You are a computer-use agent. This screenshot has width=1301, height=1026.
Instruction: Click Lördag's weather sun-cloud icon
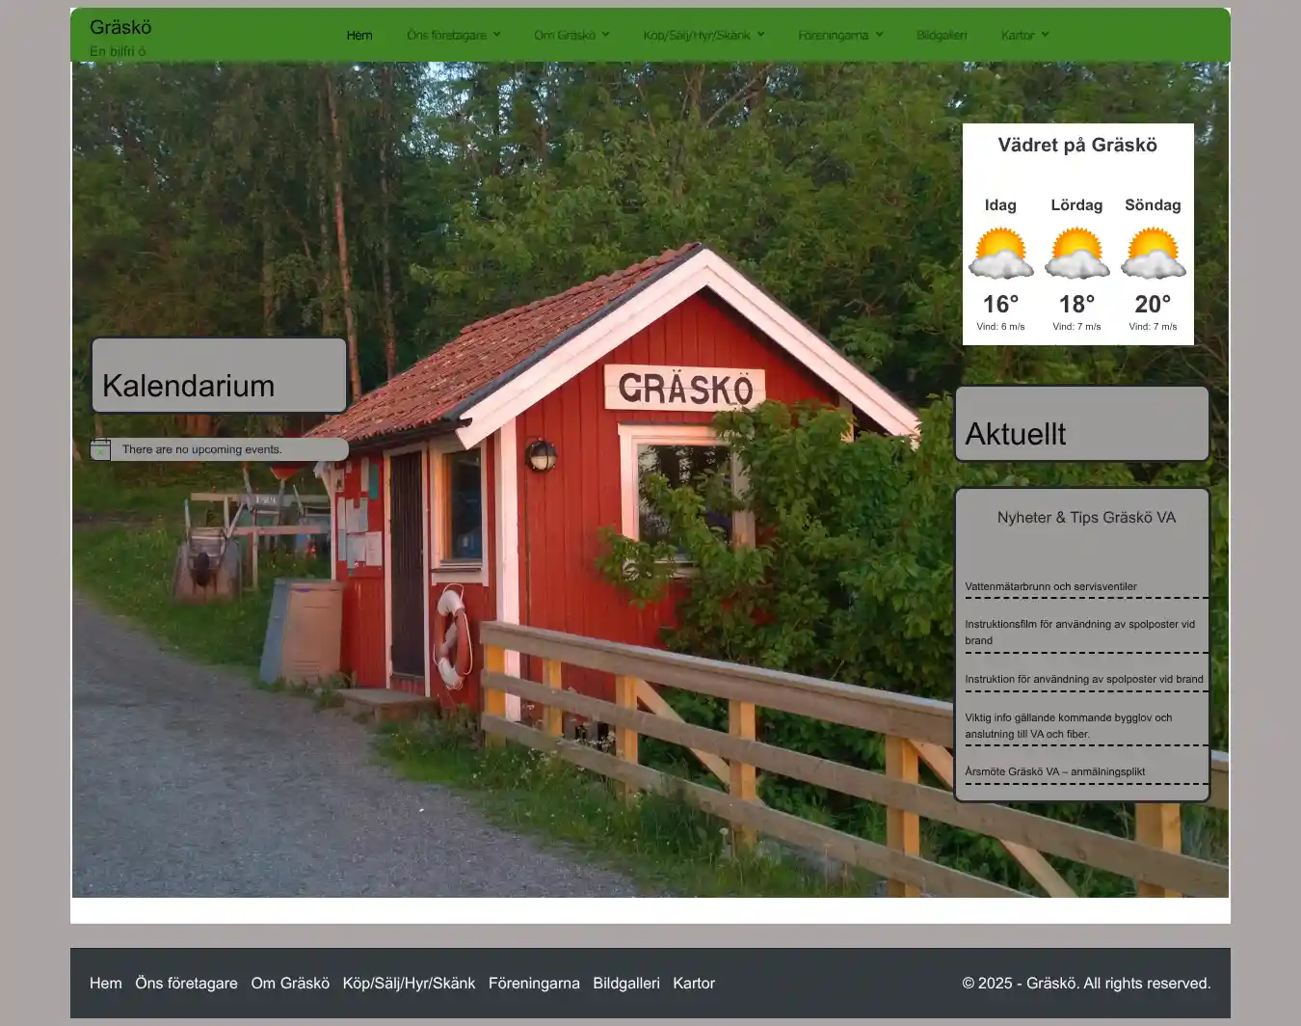(1076, 254)
